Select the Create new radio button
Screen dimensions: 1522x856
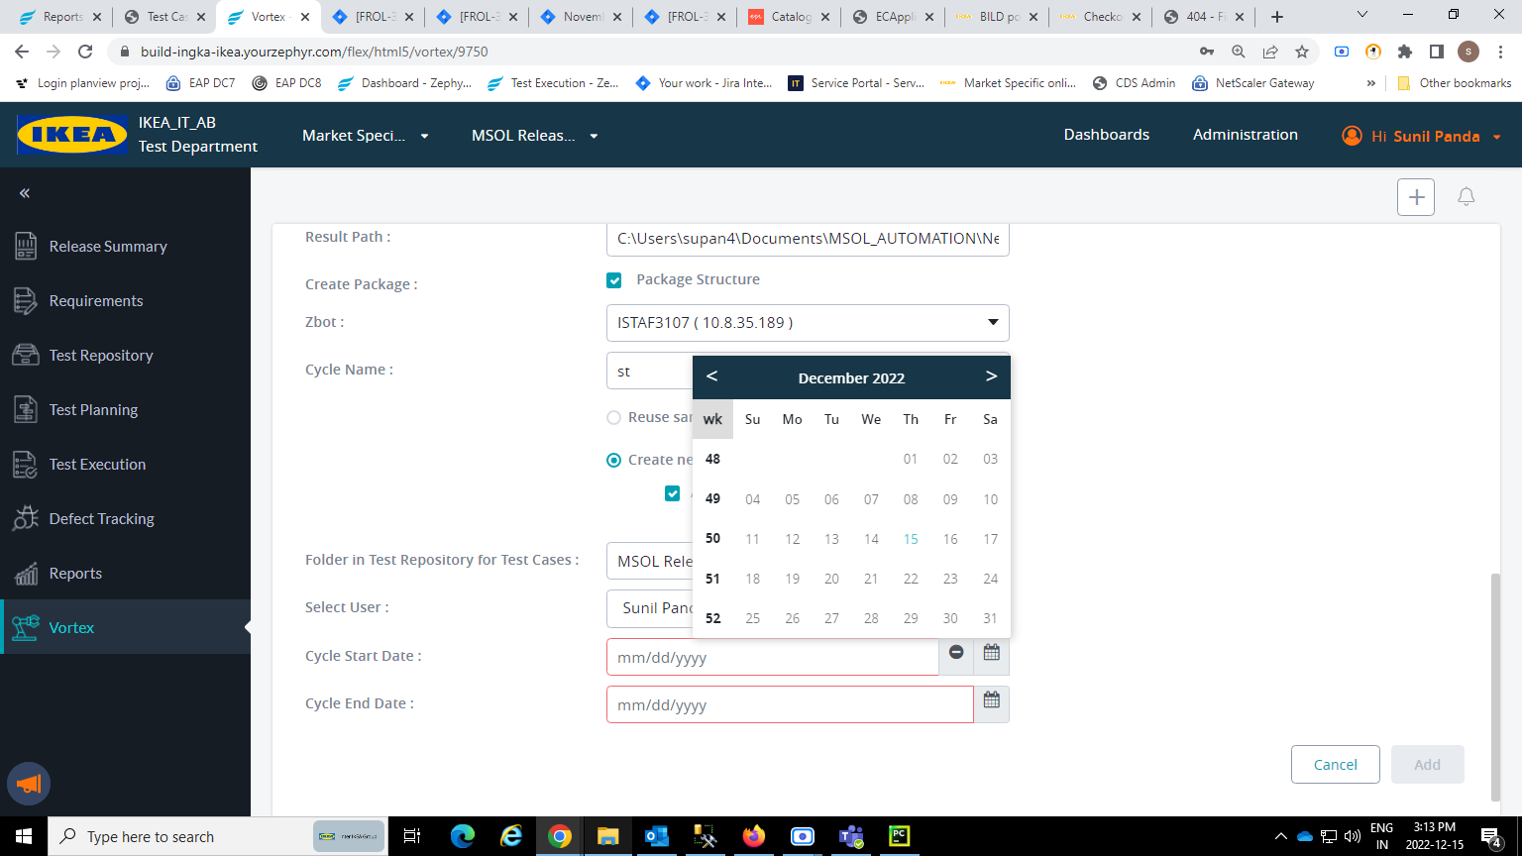pos(613,460)
